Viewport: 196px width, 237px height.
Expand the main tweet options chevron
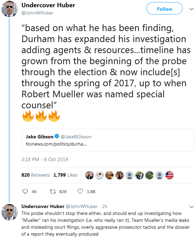tap(192, 9)
